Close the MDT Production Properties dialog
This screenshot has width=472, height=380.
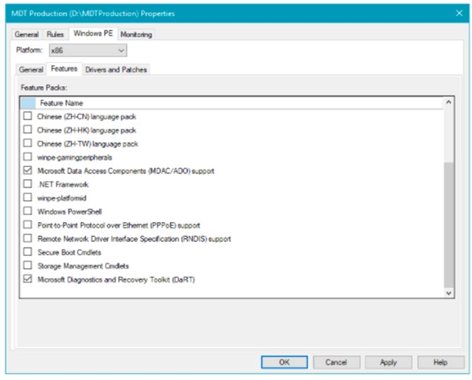459,13
